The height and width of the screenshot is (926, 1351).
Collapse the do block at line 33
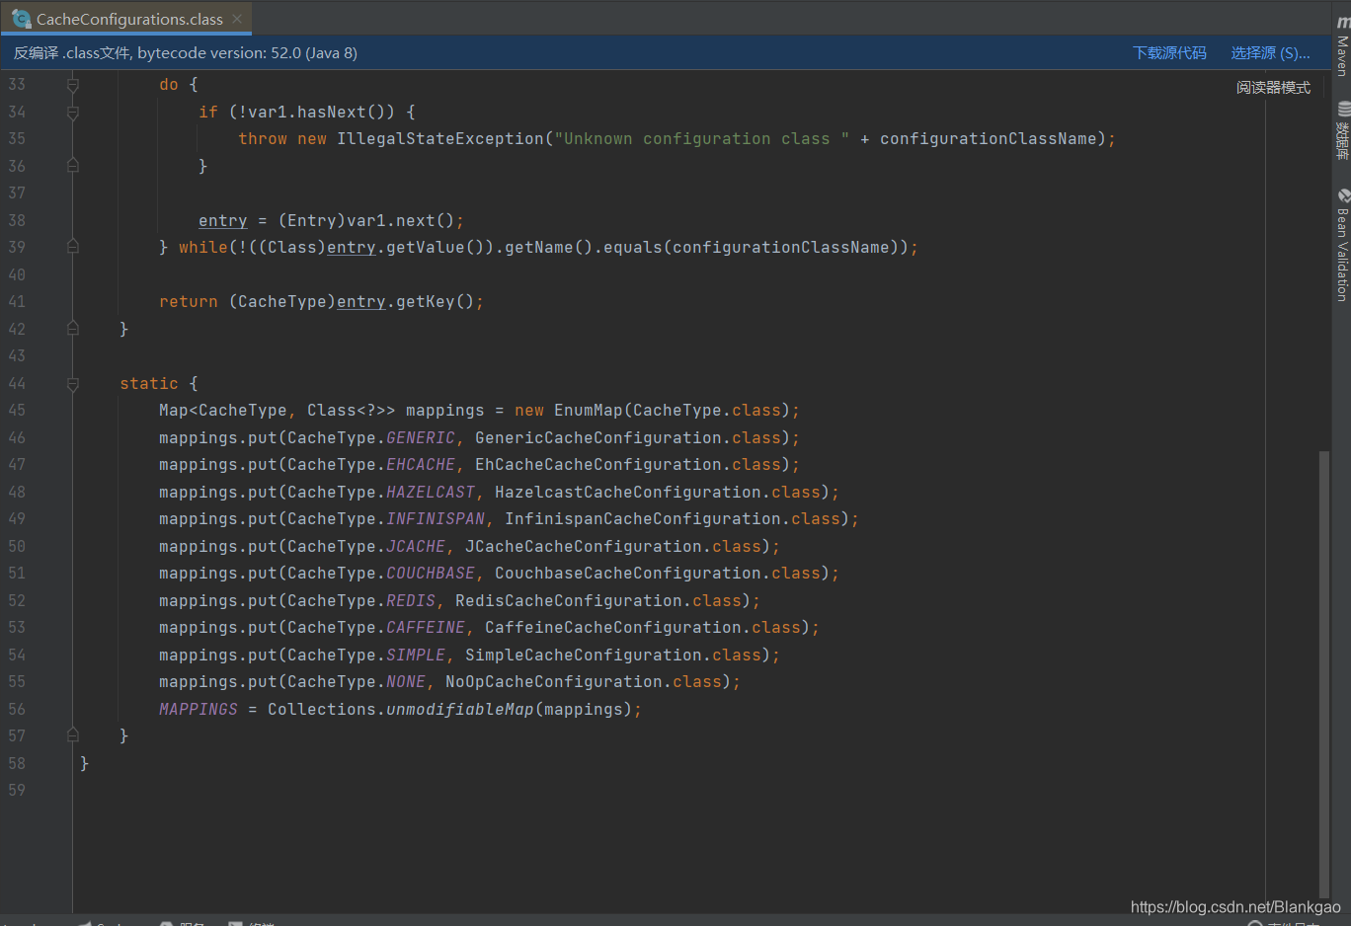point(72,85)
